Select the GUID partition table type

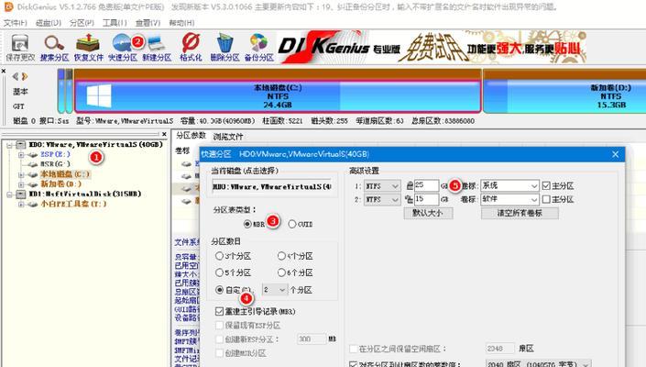[x=292, y=224]
